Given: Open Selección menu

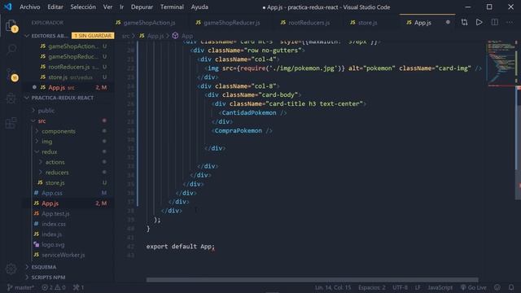Looking at the screenshot, I should click(x=83, y=7).
